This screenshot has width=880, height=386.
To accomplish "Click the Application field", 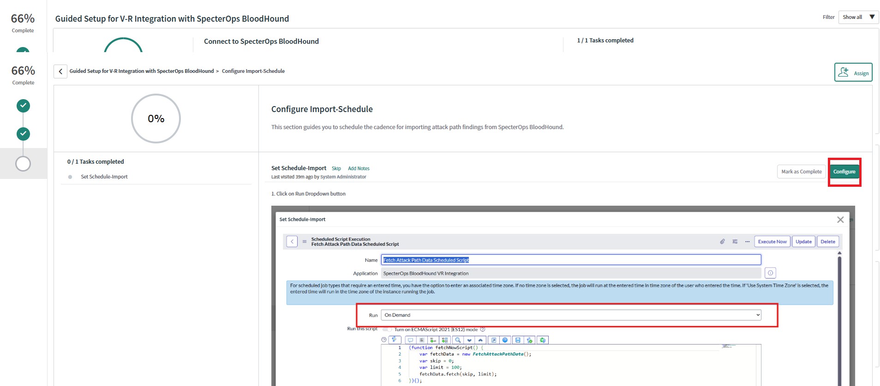I will [x=571, y=273].
